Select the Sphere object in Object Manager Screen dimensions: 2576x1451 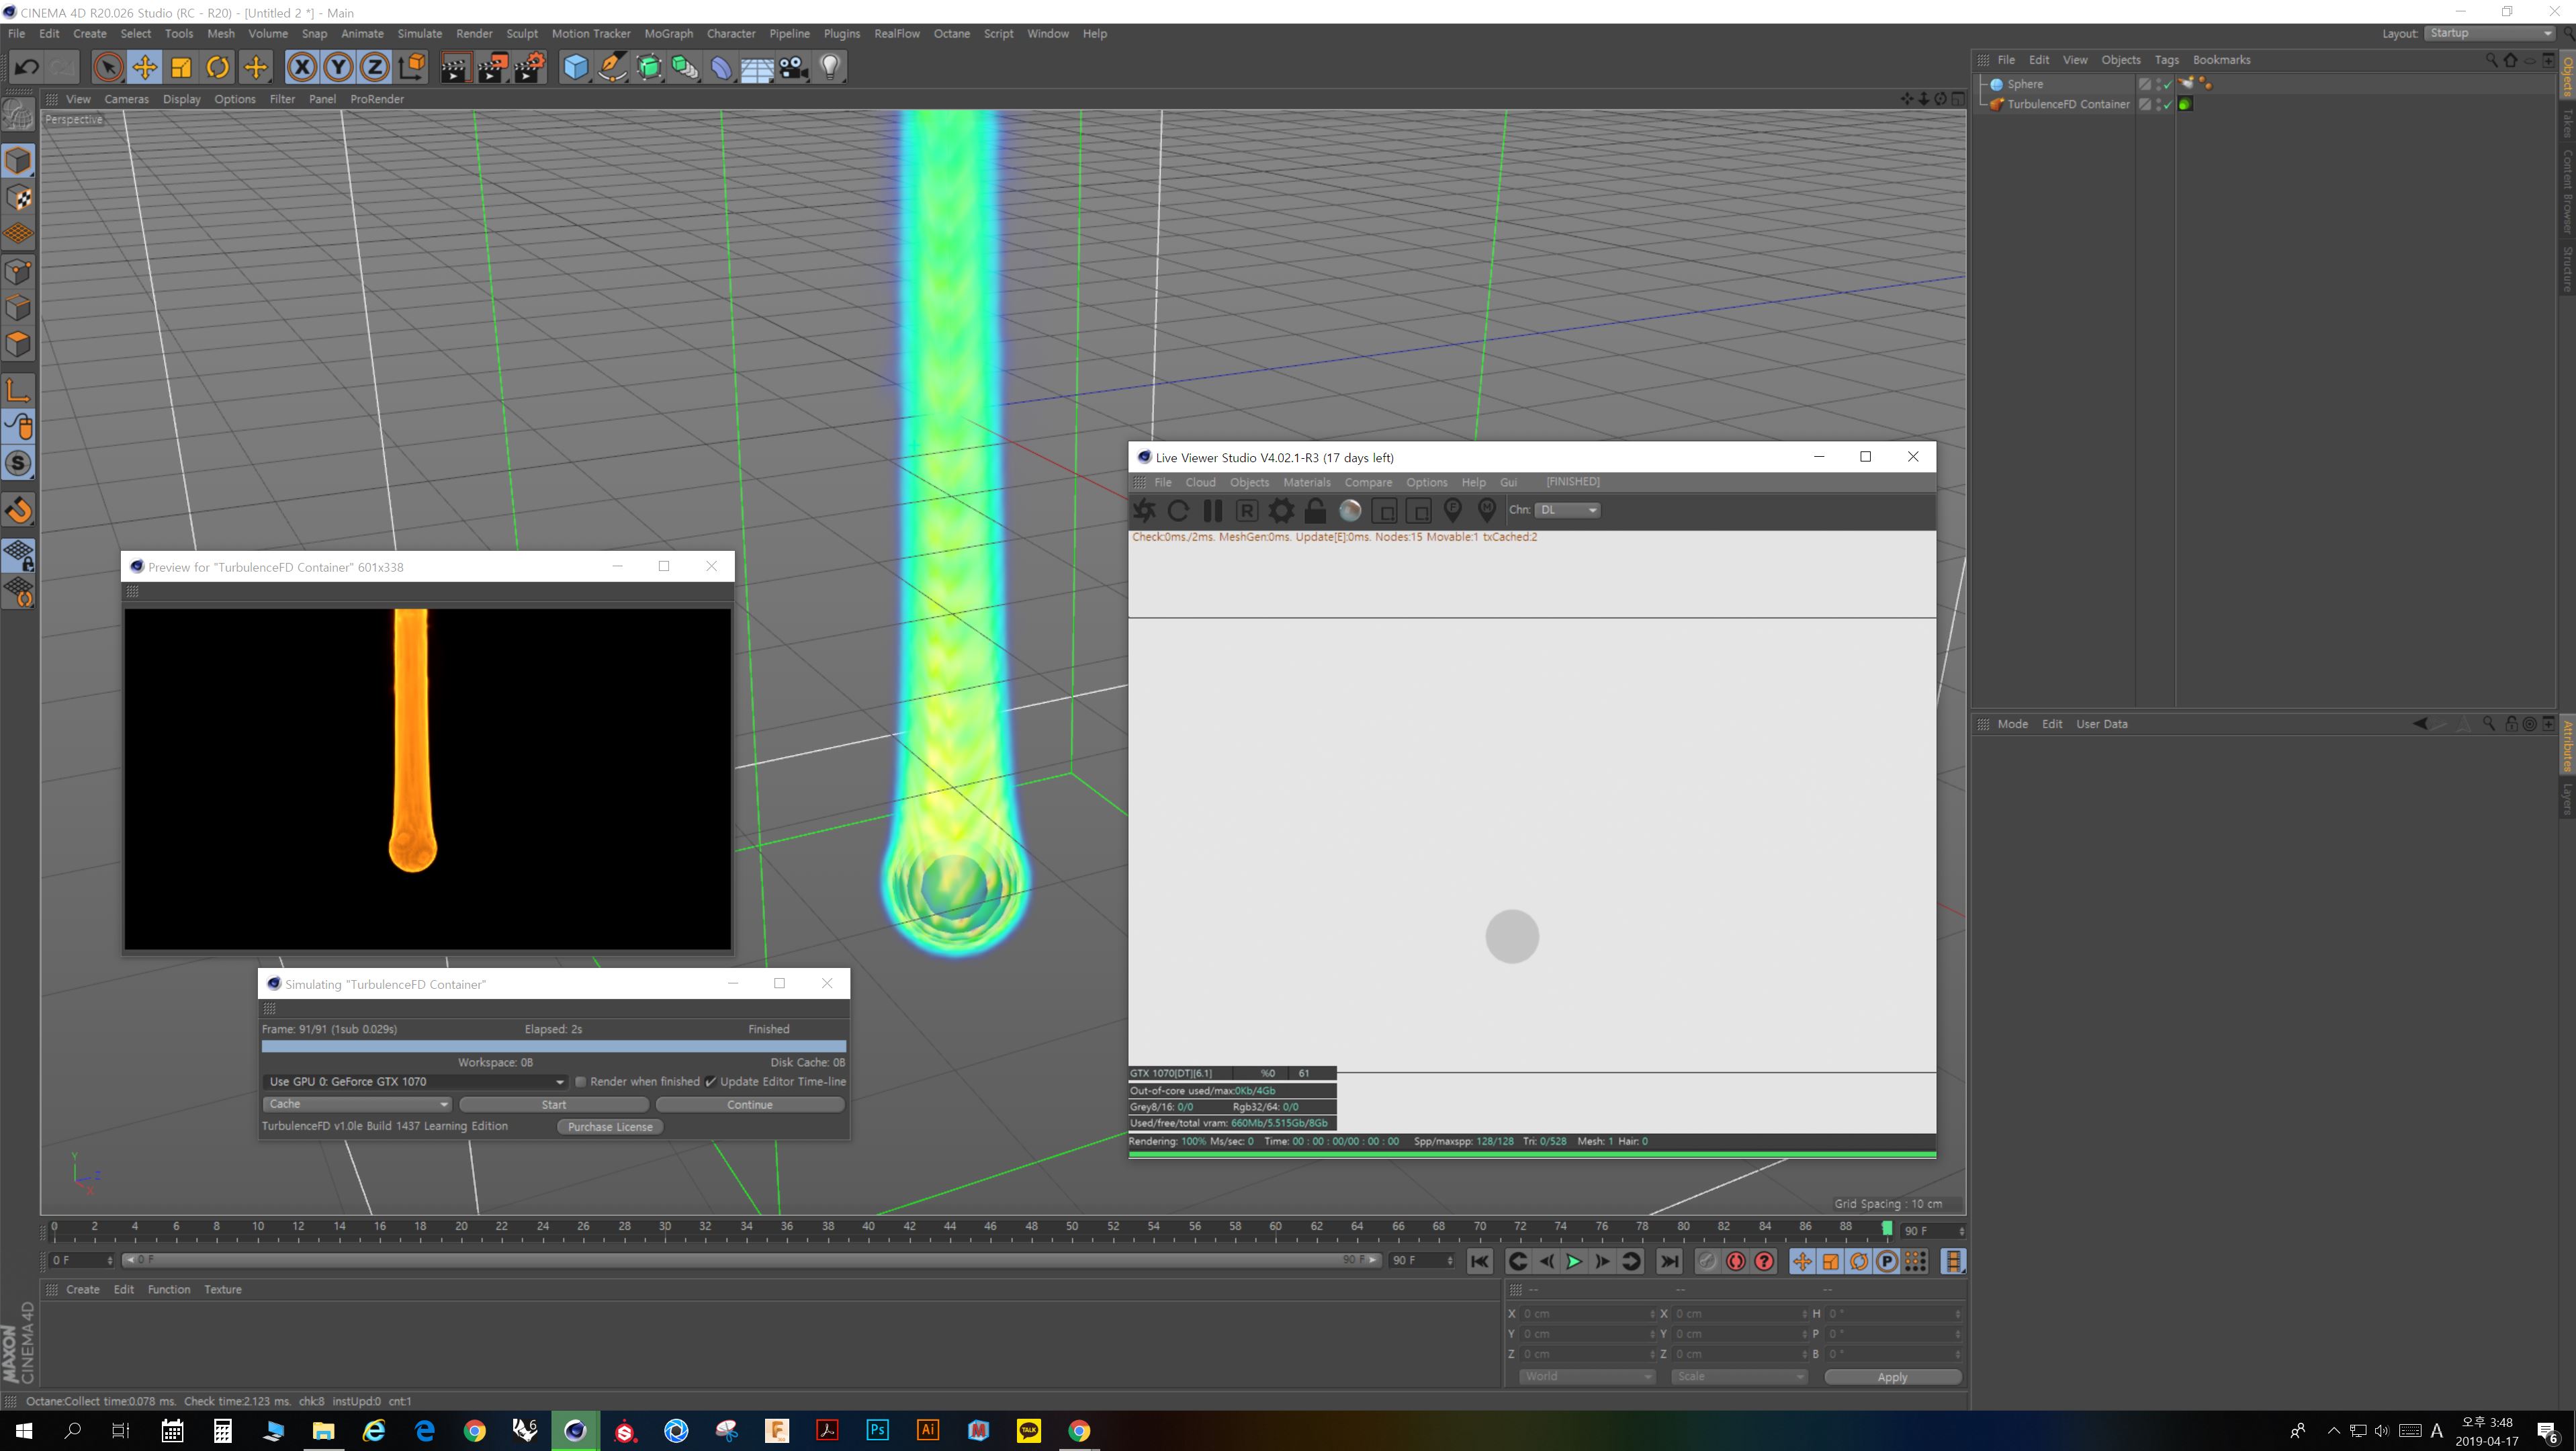pos(2025,84)
